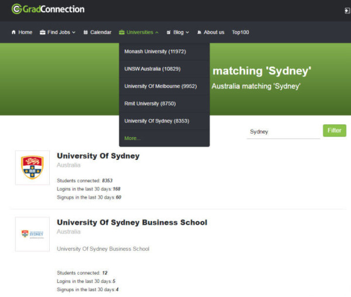
Task: Click the More... link in dropdown
Action: pyautogui.click(x=133, y=138)
